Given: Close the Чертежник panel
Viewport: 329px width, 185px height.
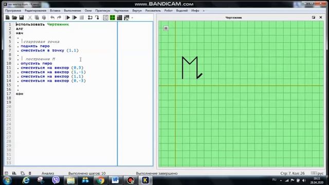Looking at the screenshot, I should pos(321,17).
